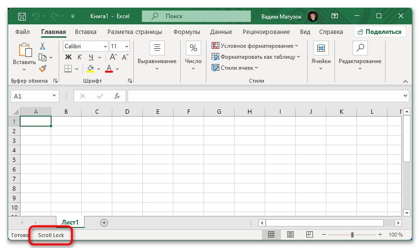Toggle italic К formatting
The image size is (420, 248).
pos(79,57)
